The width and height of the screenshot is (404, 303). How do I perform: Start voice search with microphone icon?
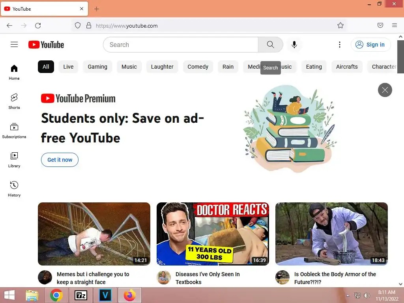pyautogui.click(x=294, y=45)
